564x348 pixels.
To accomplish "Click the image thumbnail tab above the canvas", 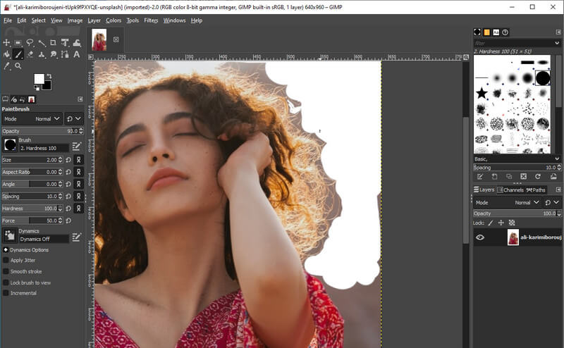I will tap(98, 39).
